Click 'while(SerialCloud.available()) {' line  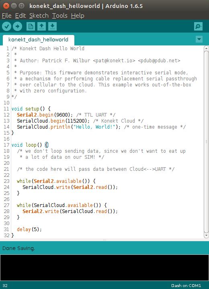62,205
